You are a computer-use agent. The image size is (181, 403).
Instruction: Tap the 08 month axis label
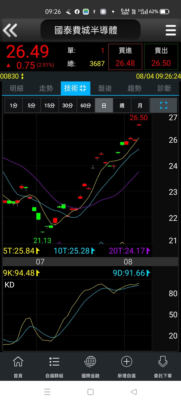[128, 262]
